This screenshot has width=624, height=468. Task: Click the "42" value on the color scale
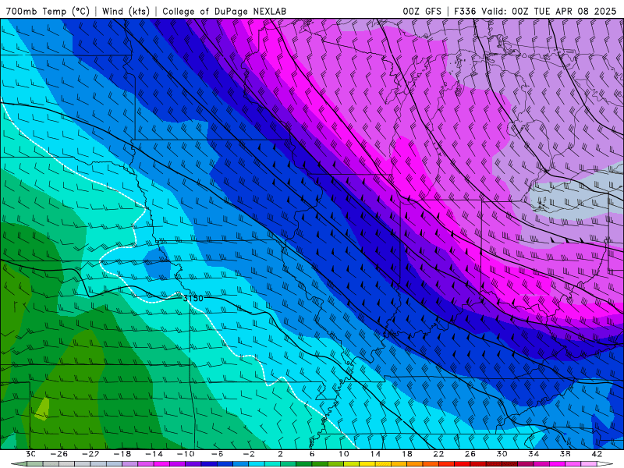(x=596, y=454)
